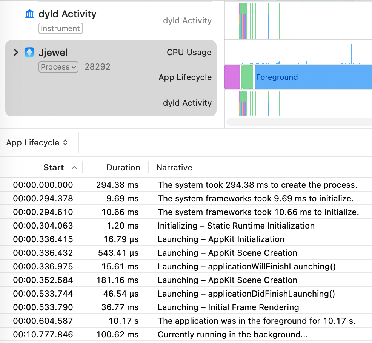The height and width of the screenshot is (343, 372).
Task: Expand the Jjewel process row disclosure triangle
Action: coord(15,53)
